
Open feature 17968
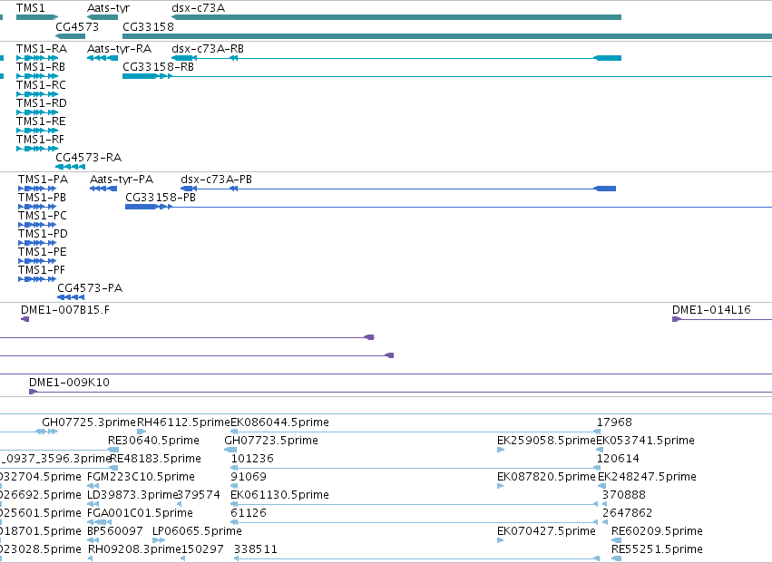point(614,422)
